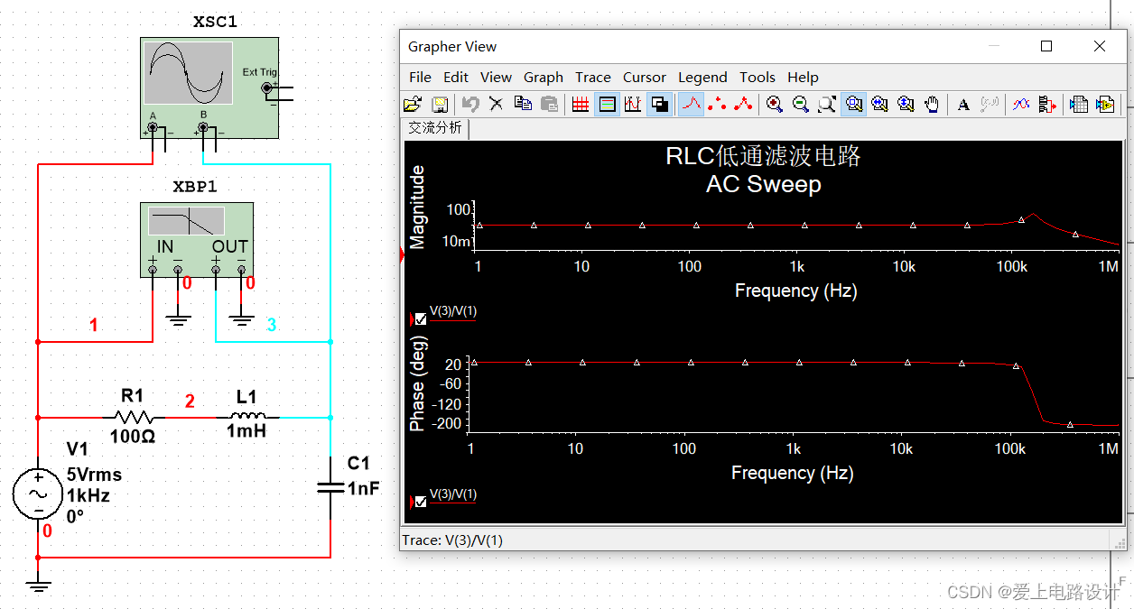Open the Legend menu

point(702,78)
